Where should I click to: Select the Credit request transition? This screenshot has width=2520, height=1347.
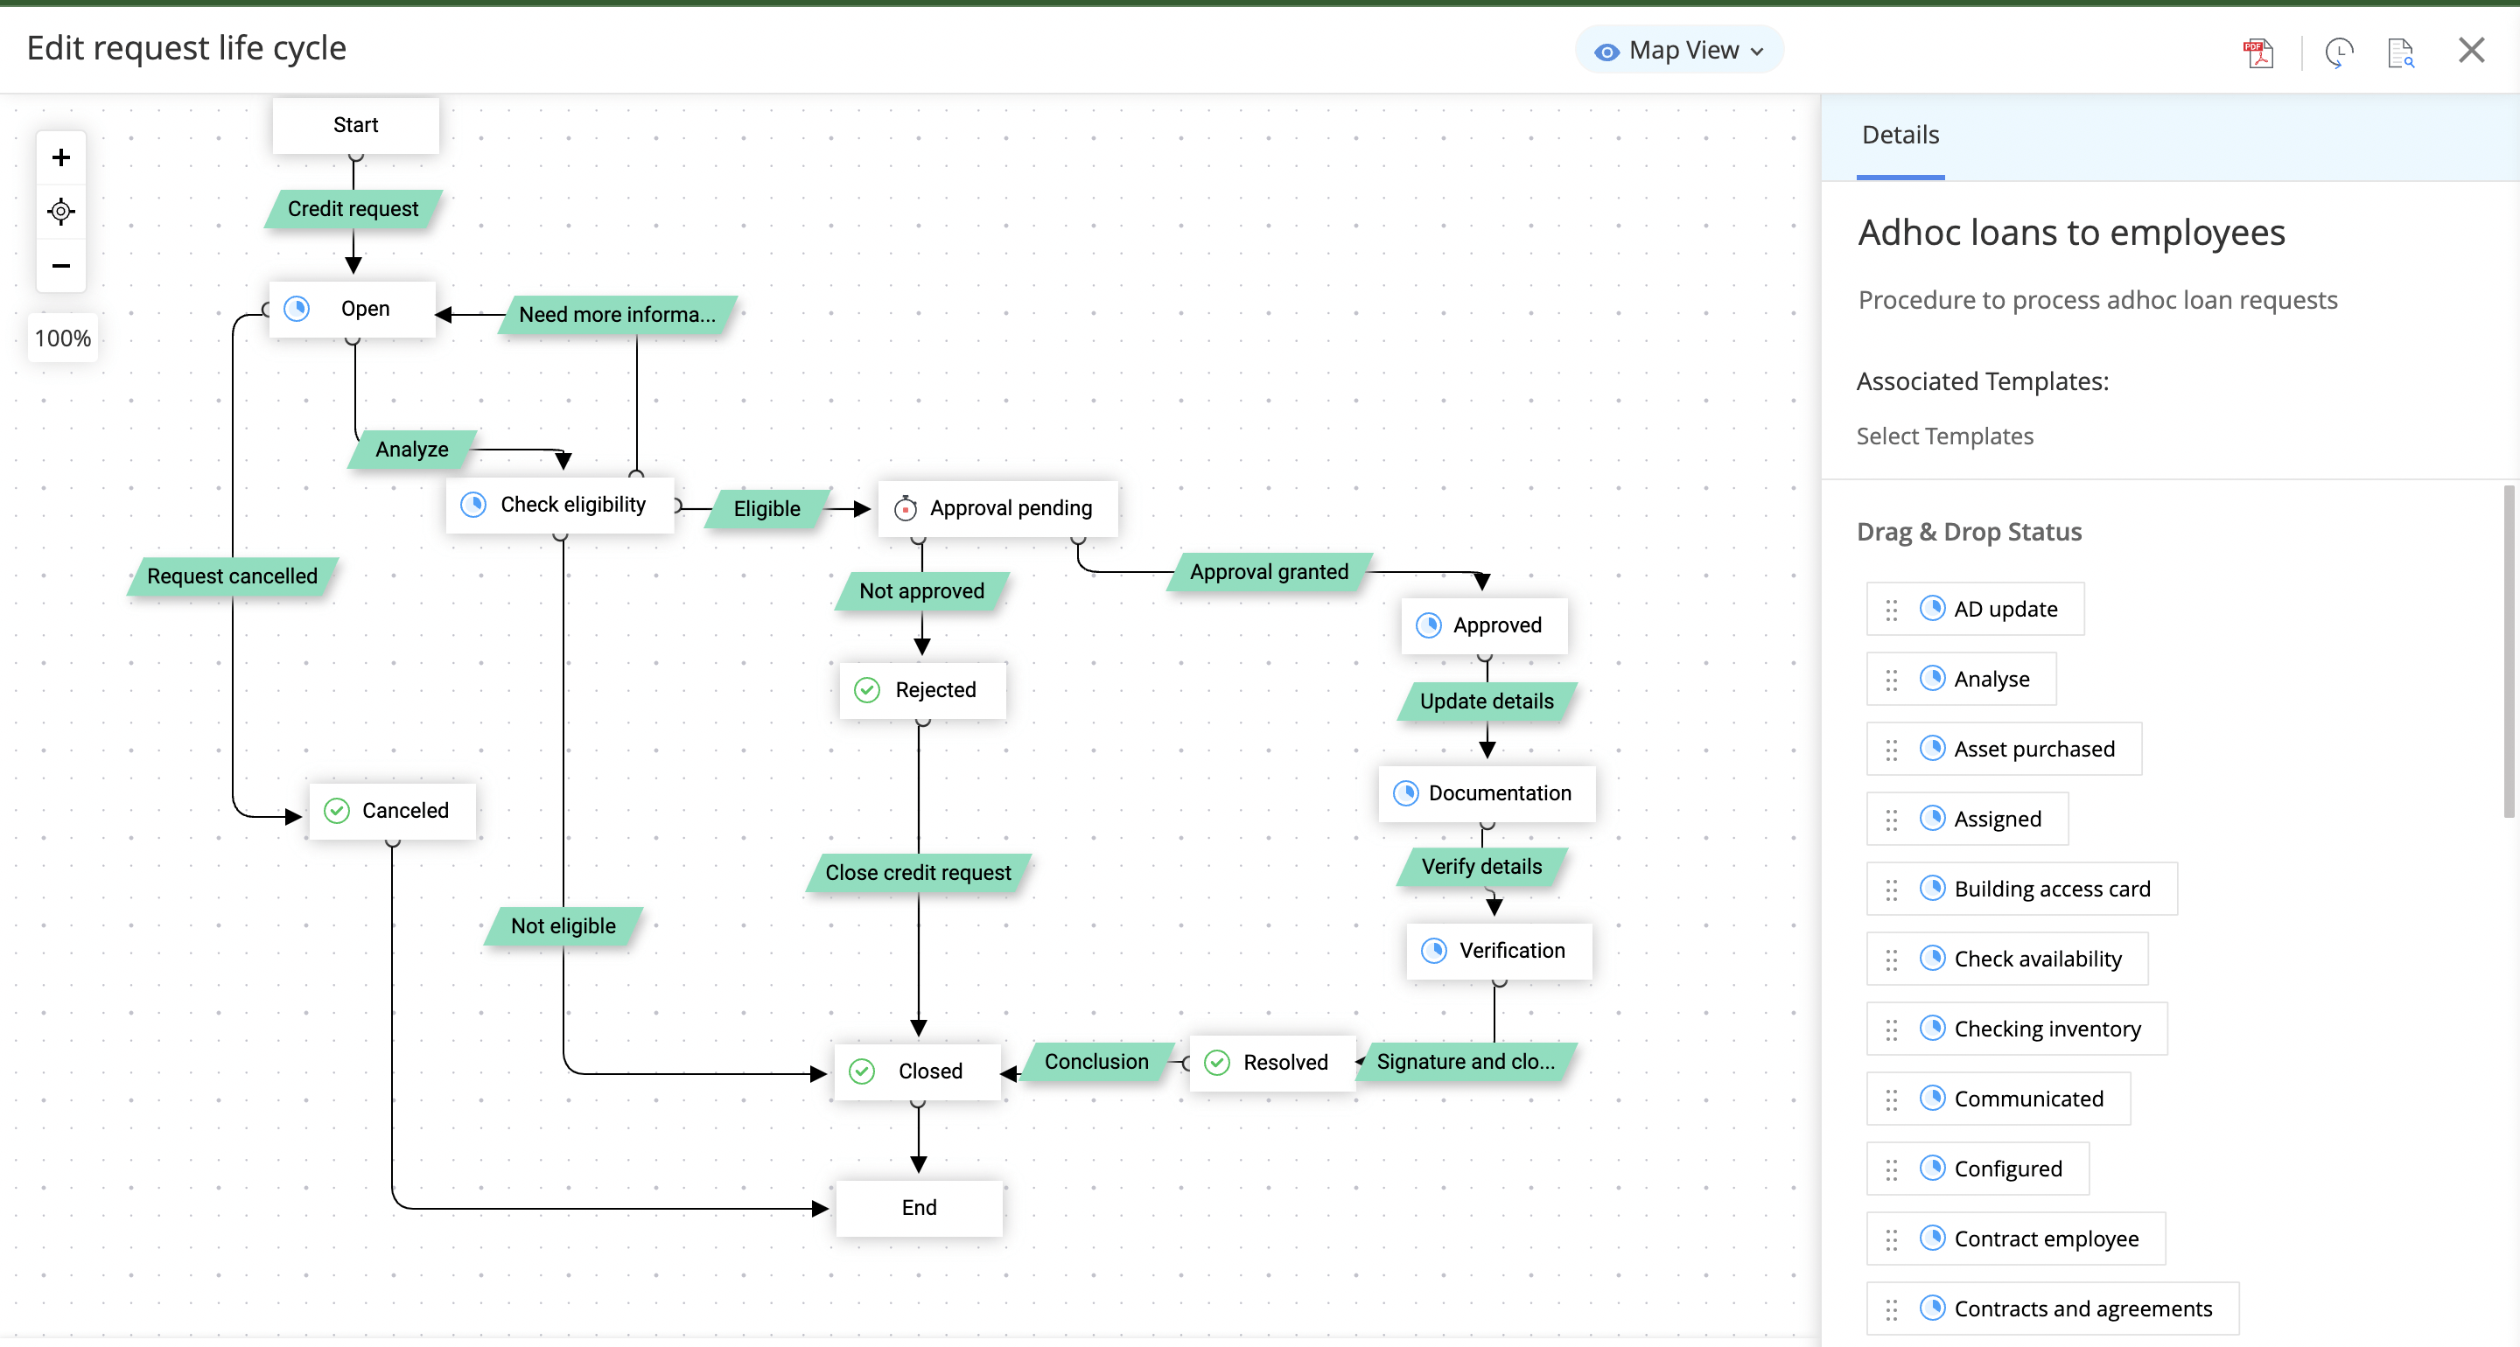pos(352,209)
